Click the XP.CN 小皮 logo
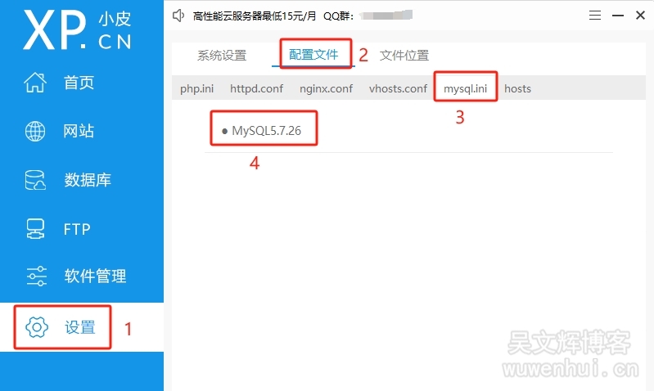This screenshot has width=654, height=391. [78, 31]
